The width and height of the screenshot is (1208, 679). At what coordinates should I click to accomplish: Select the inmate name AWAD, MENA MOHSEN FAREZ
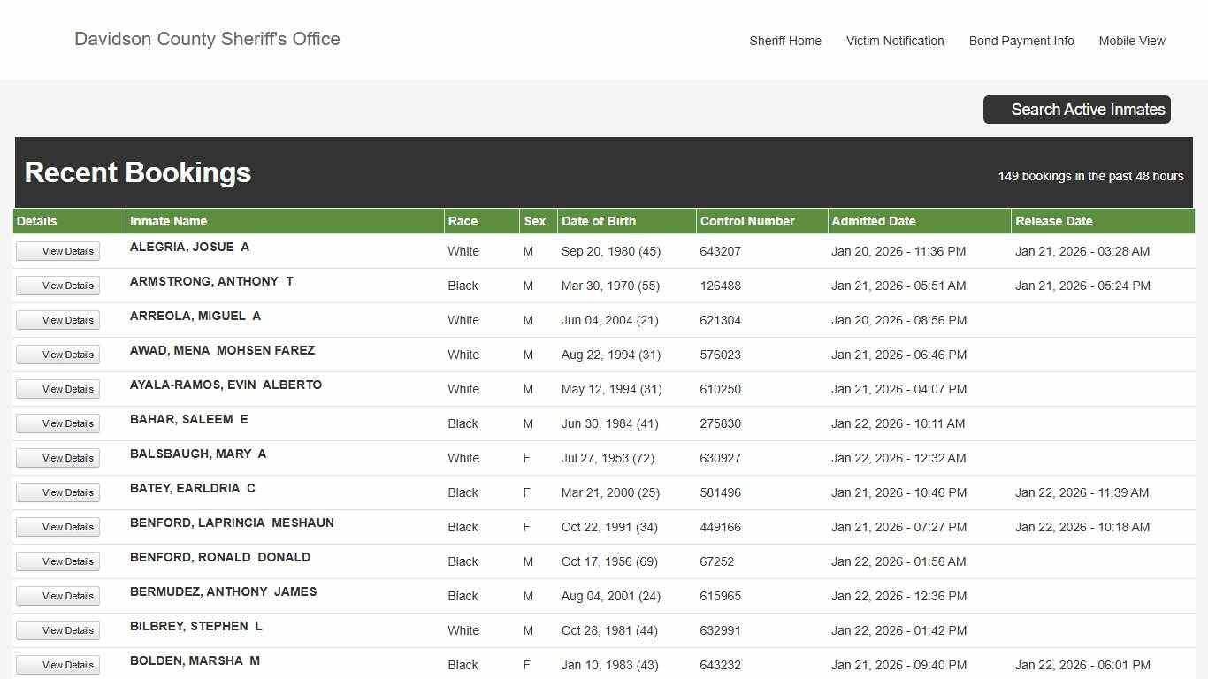pyautogui.click(x=222, y=350)
